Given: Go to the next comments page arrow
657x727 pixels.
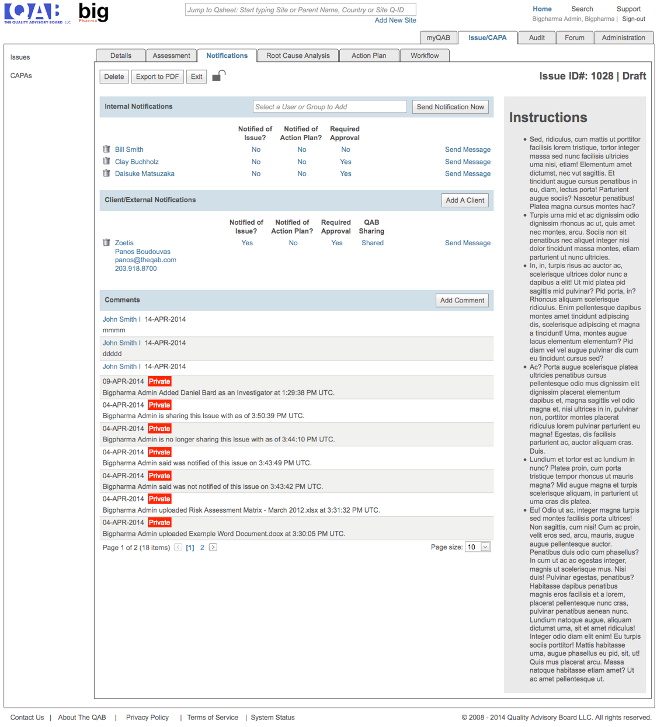Looking at the screenshot, I should (213, 547).
